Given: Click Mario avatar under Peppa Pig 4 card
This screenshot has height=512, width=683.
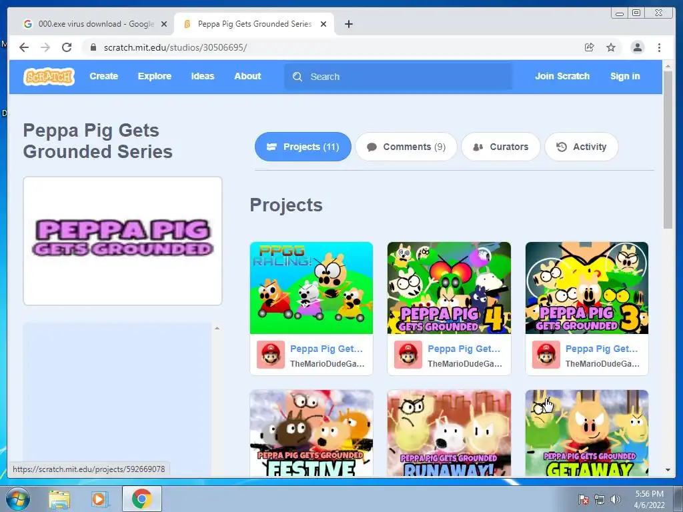Looking at the screenshot, I should [408, 355].
